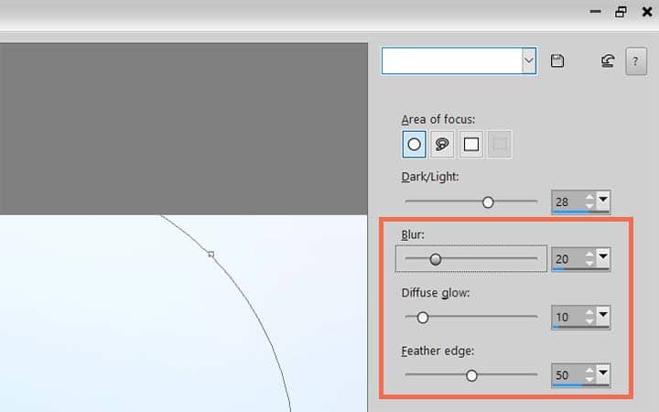
Task: Decrease Diffuse glow with down spinner
Action: (x=589, y=321)
